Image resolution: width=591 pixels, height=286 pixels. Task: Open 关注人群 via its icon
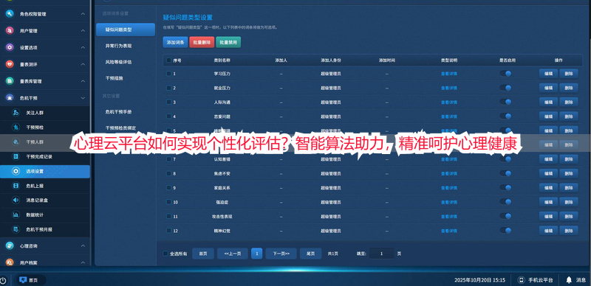pos(16,113)
